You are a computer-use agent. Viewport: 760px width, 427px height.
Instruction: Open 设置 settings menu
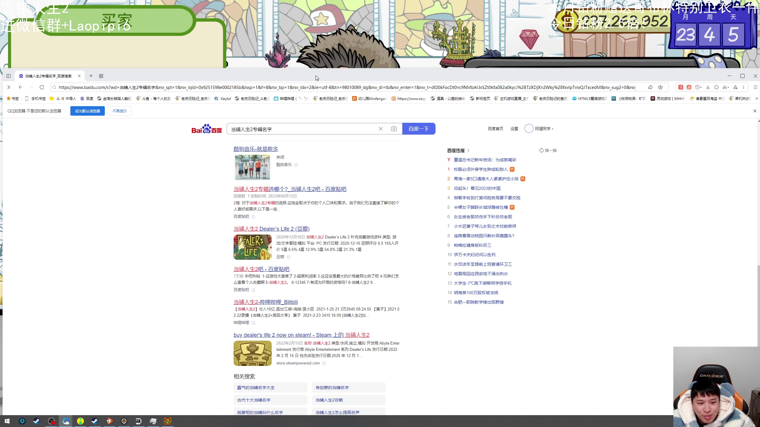[514, 129]
